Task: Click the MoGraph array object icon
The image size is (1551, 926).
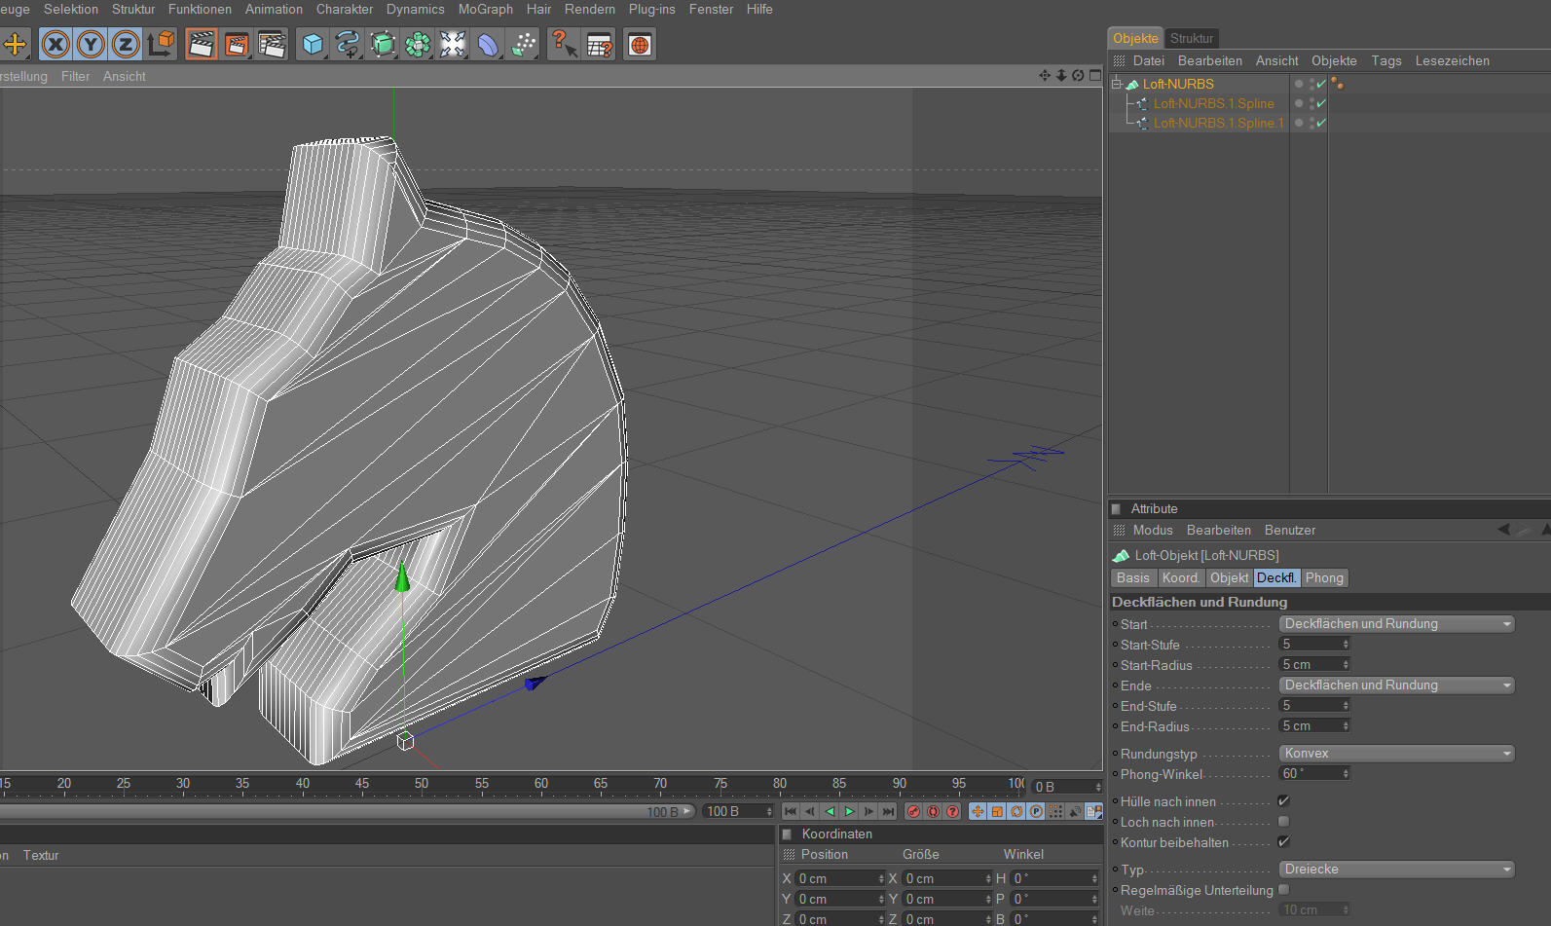Action: tap(418, 44)
